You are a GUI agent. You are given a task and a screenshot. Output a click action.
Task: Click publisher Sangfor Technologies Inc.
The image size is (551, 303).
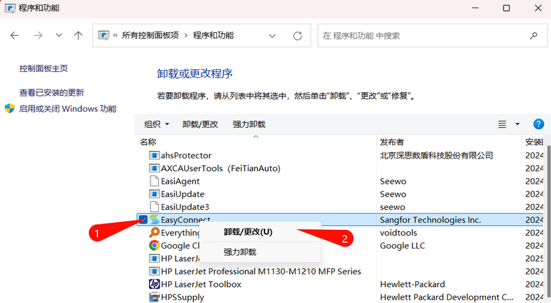pos(431,220)
